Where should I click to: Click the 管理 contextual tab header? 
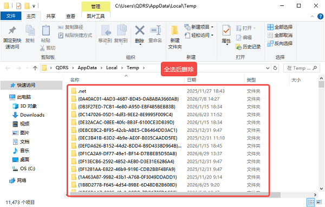tap(95, 6)
